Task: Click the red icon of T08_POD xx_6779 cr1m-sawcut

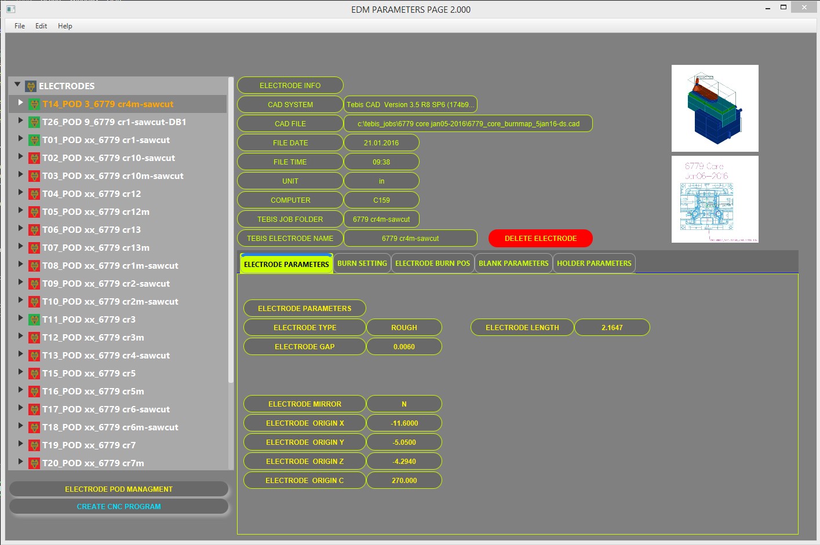Action: (34, 266)
